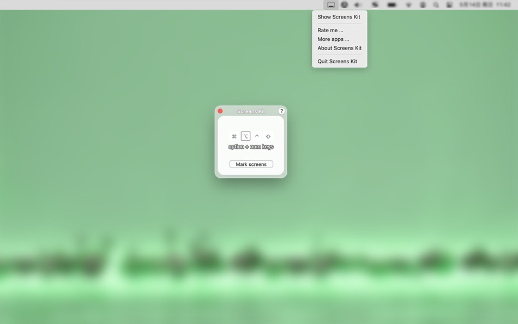
Task: Select the option key modifier icon
Action: (x=245, y=136)
